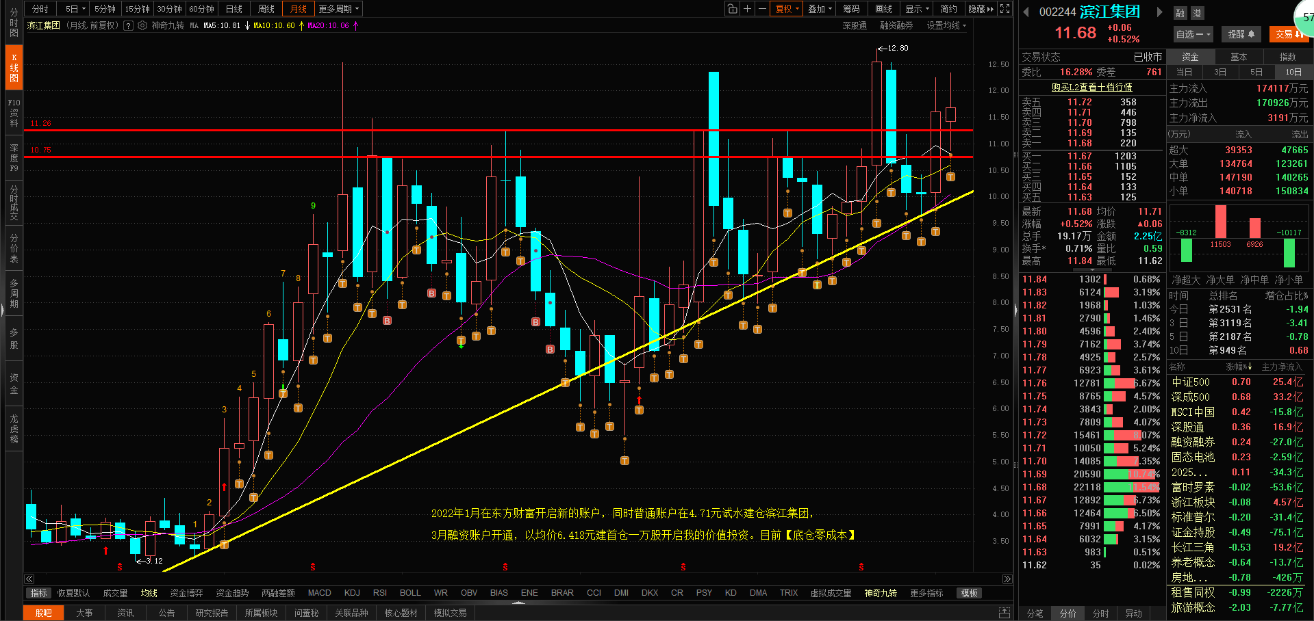Select the 中证500 row in sector list
The width and height of the screenshot is (1314, 621).
(x=1237, y=382)
